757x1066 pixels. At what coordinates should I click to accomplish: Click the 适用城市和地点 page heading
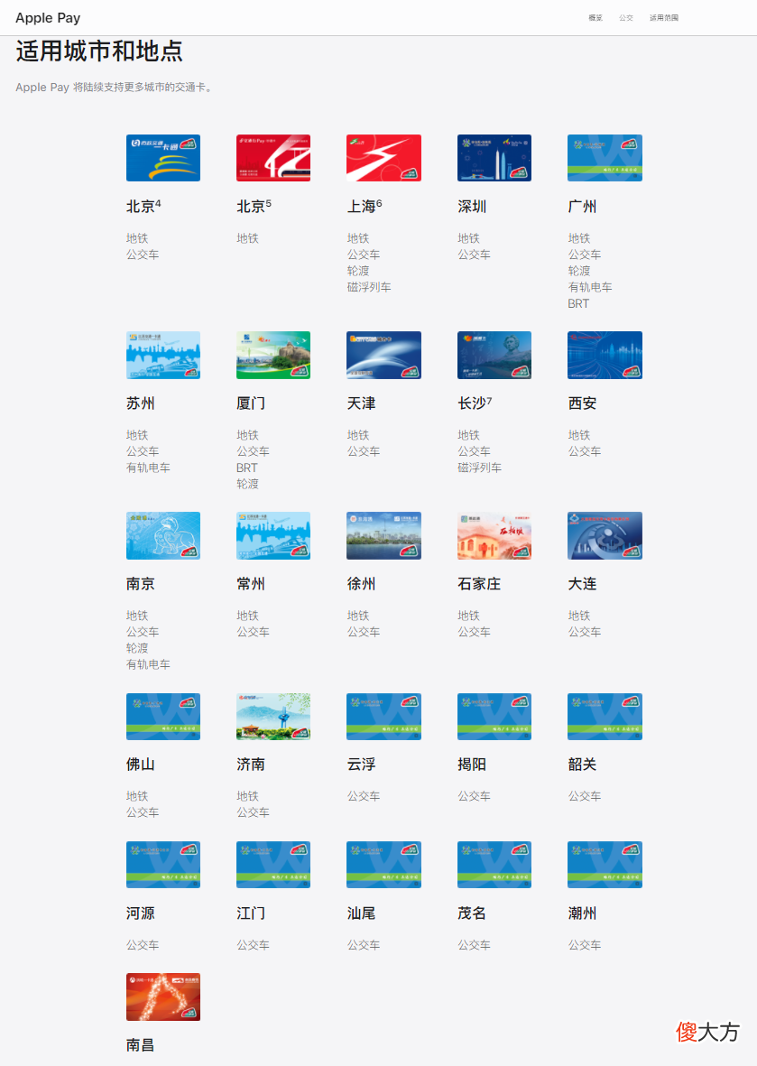99,51
